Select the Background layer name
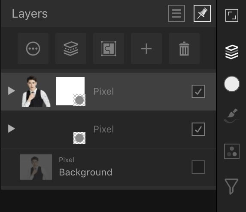This screenshot has height=212, width=246. 85,172
